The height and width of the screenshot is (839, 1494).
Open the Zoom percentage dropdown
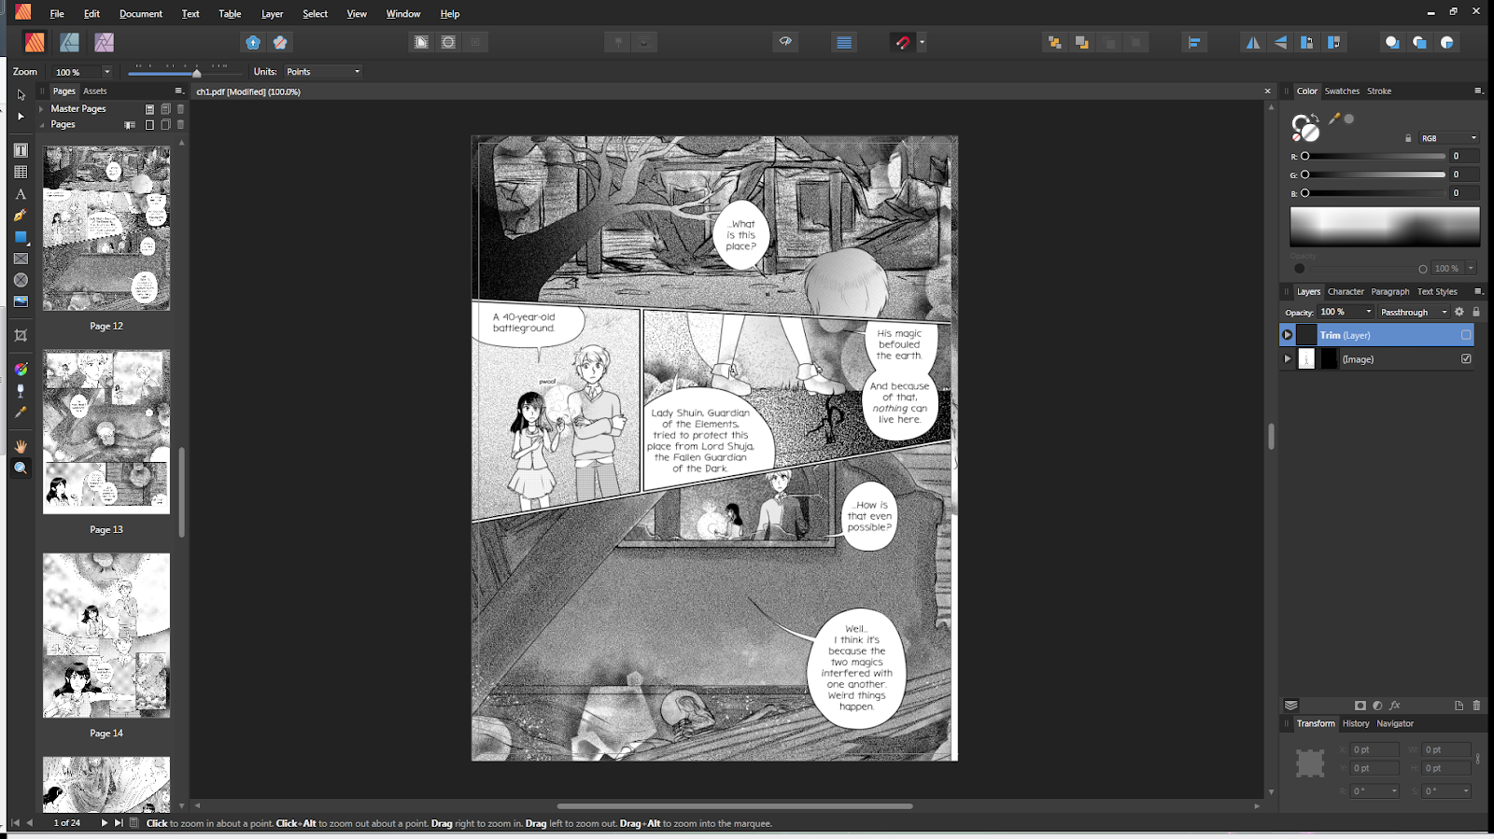[106, 72]
